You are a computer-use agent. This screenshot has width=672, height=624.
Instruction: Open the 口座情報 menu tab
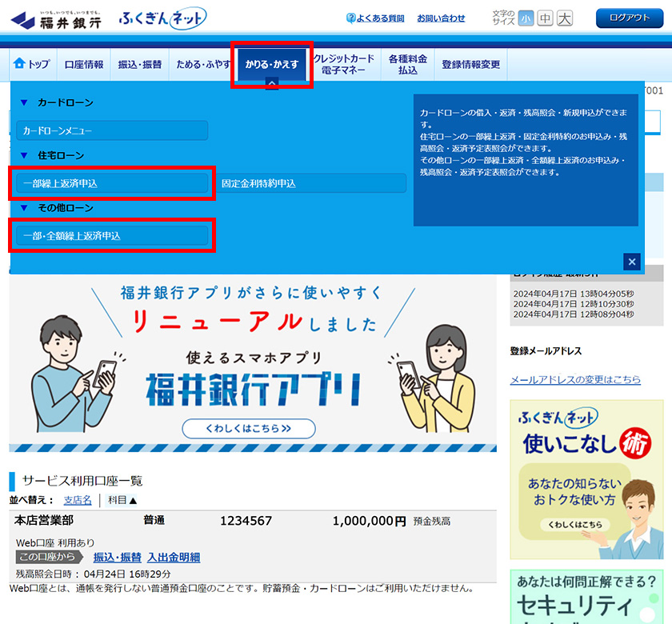click(84, 64)
